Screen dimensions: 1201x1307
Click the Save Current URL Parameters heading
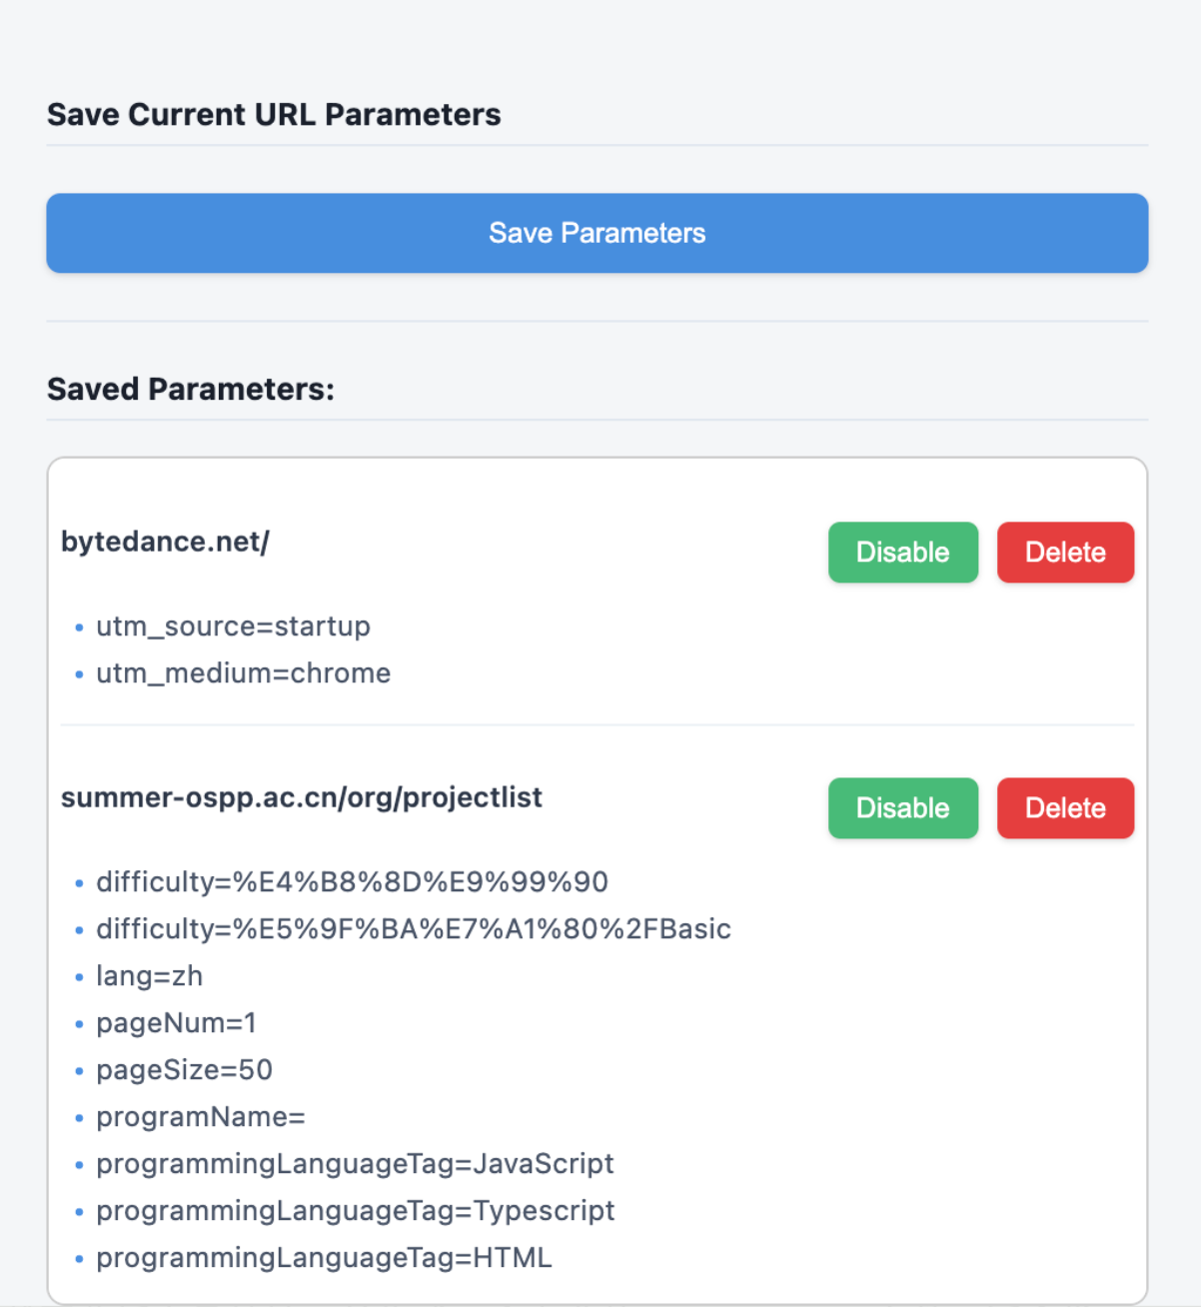coord(274,115)
